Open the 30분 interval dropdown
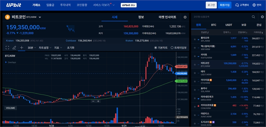 pyautogui.click(x=32, y=48)
